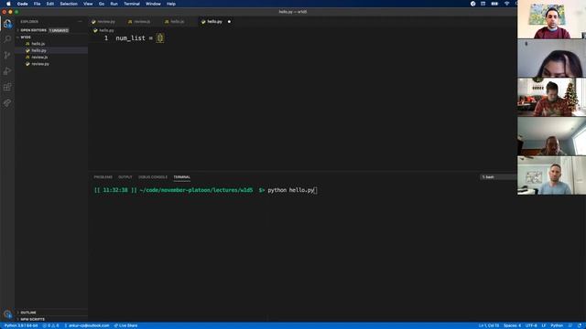Select bottom participant video in blue shirt
Viewport: 586px width, 329px height.
551,175
